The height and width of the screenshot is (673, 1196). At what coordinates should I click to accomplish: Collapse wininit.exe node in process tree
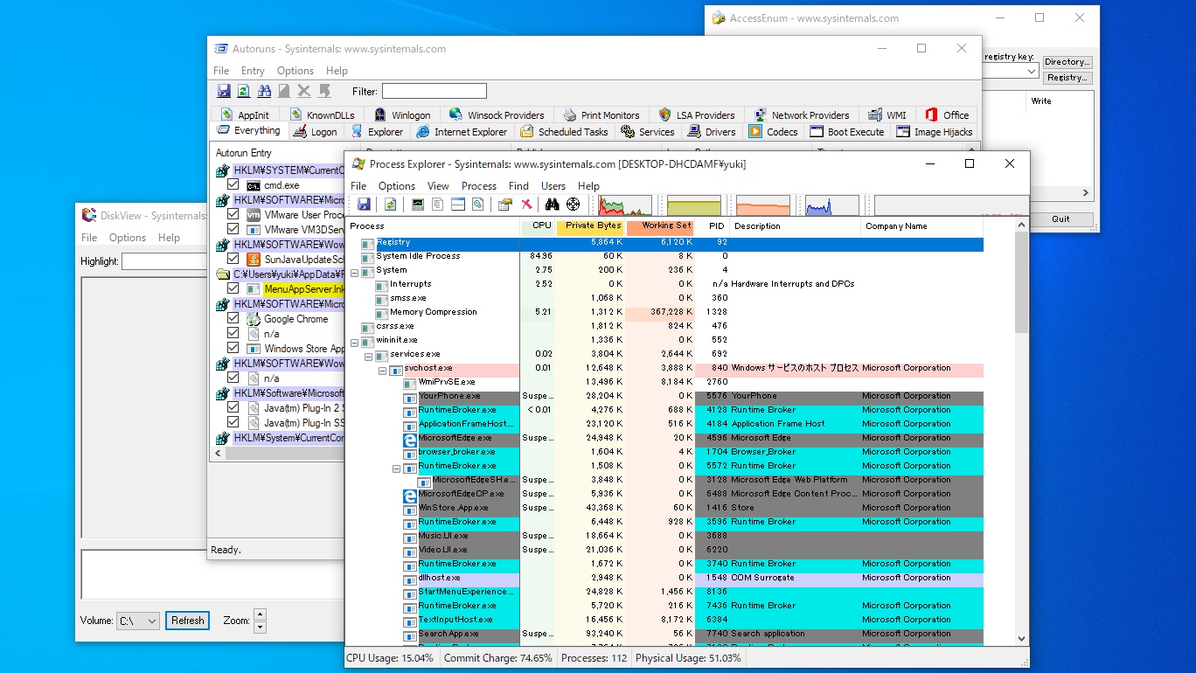(x=354, y=343)
